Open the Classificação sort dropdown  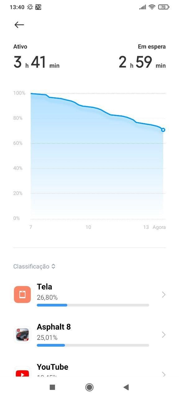pos(34,266)
